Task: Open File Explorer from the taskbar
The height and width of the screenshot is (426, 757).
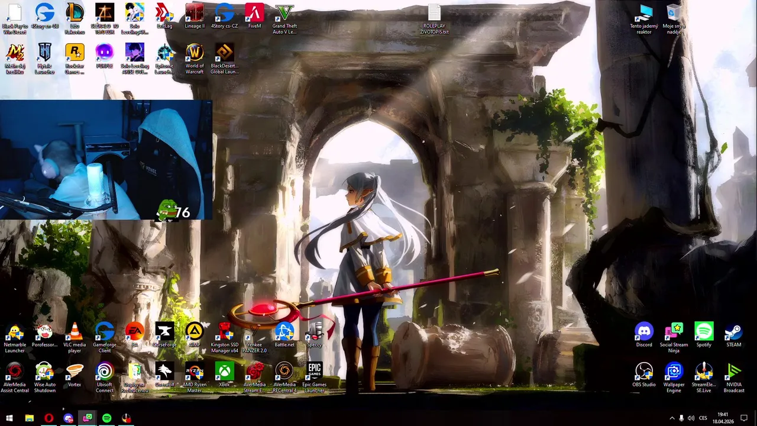Action: (29, 418)
